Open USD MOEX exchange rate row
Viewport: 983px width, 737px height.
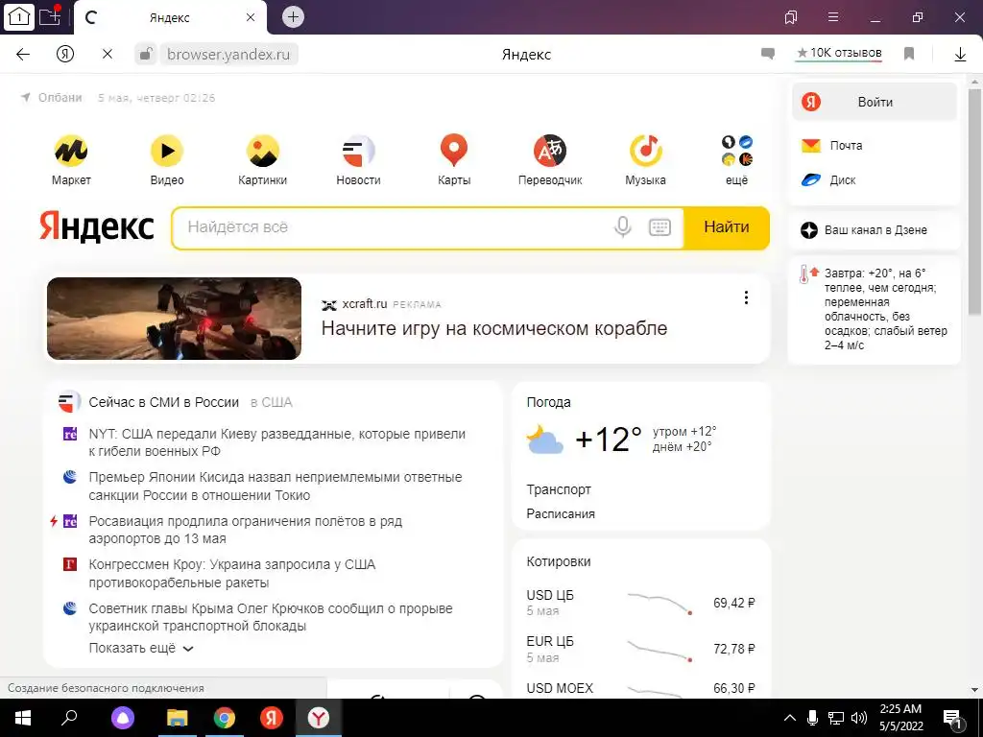pos(640,689)
